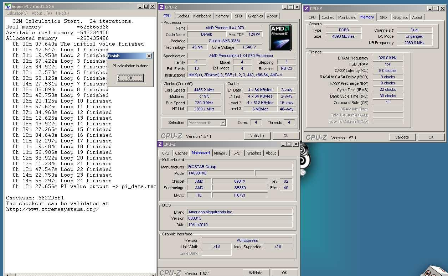
Task: Click the Command Rate value 1T
Action: (x=388, y=103)
